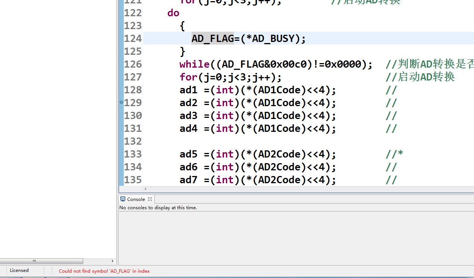Click the (int) cast on line 130
This screenshot has height=278, width=474.
[225, 116]
